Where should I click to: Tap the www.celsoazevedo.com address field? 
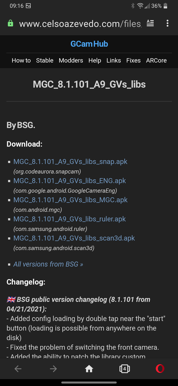click(x=80, y=24)
